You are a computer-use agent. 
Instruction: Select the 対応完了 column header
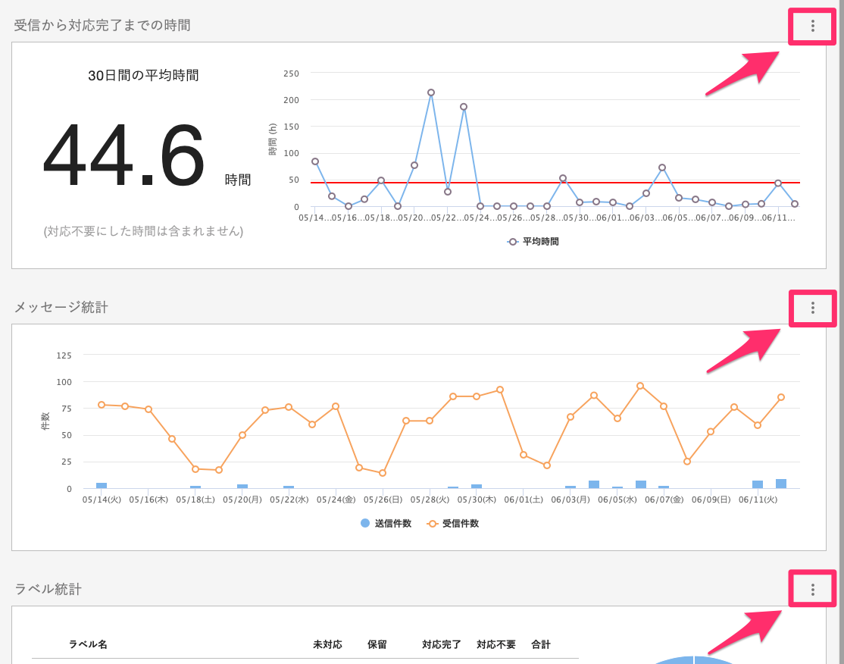[441, 644]
